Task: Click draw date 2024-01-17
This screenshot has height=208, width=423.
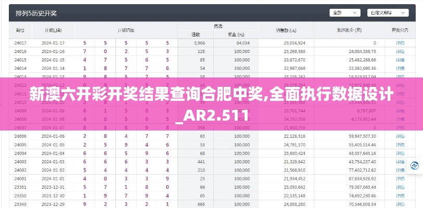Action: pyautogui.click(x=53, y=43)
